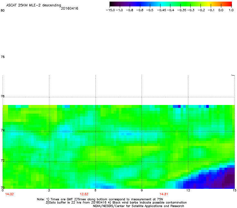The width and height of the screenshot is (237, 208).
Task: Click the black end of the colorbar
Action: (x=112, y=4)
